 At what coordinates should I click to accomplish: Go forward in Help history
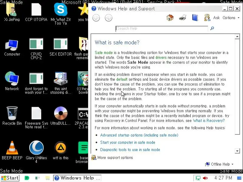click(x=108, y=18)
